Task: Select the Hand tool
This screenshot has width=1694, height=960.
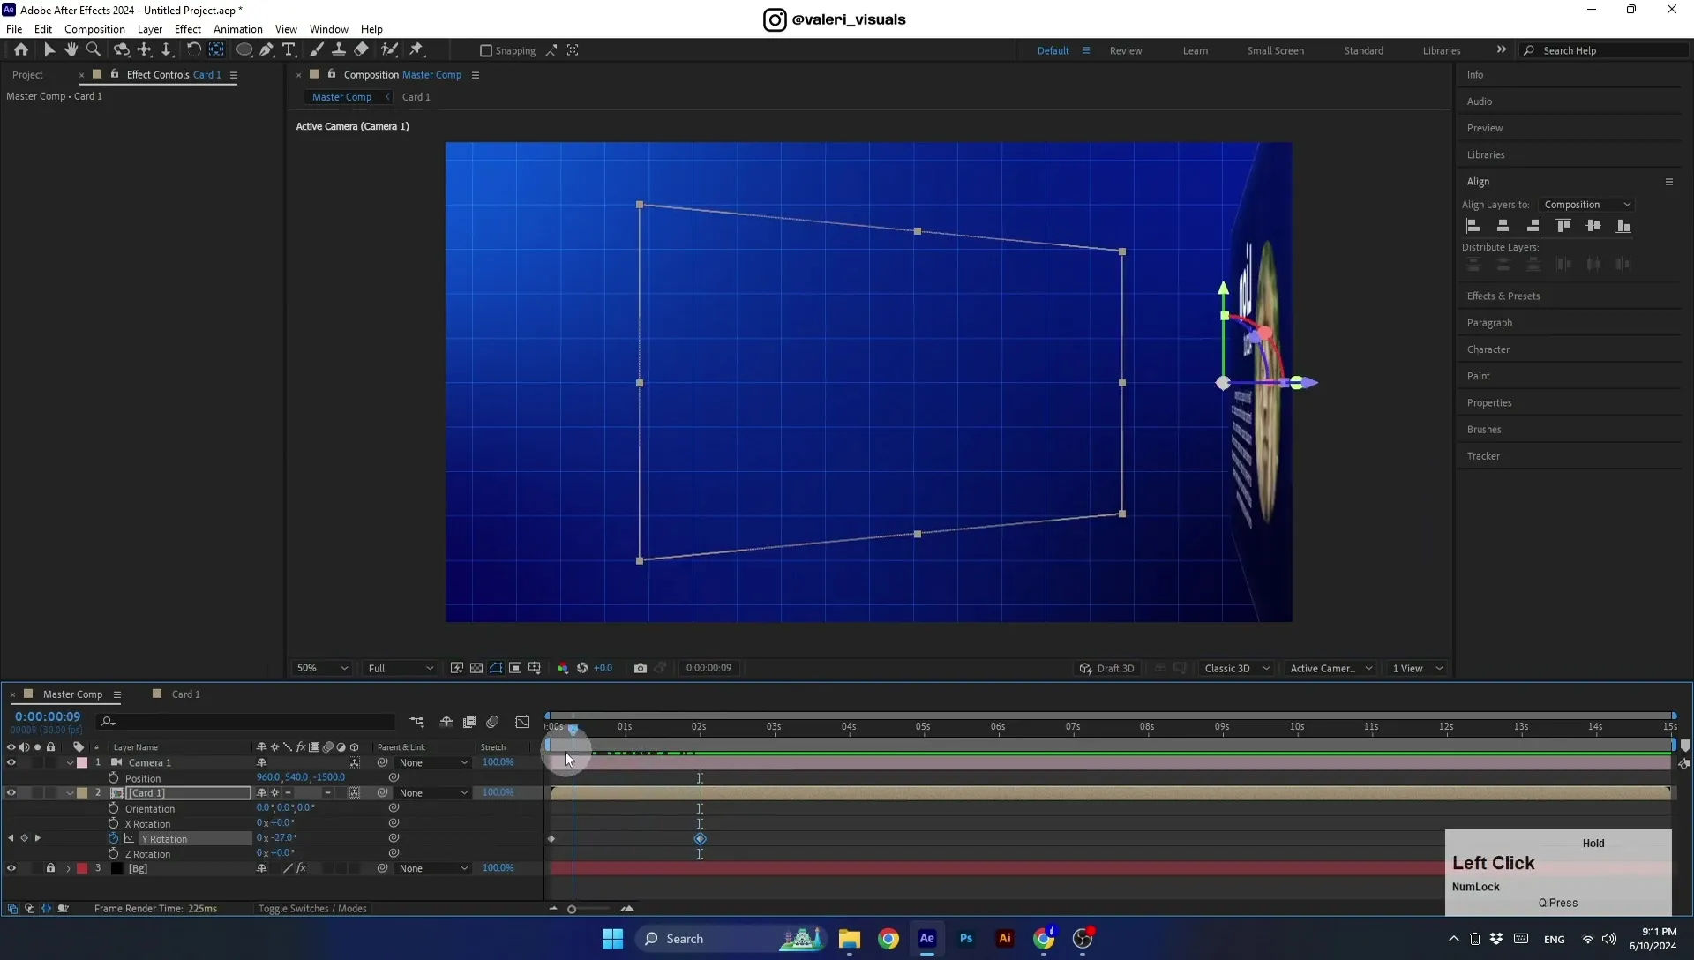Action: tap(71, 50)
